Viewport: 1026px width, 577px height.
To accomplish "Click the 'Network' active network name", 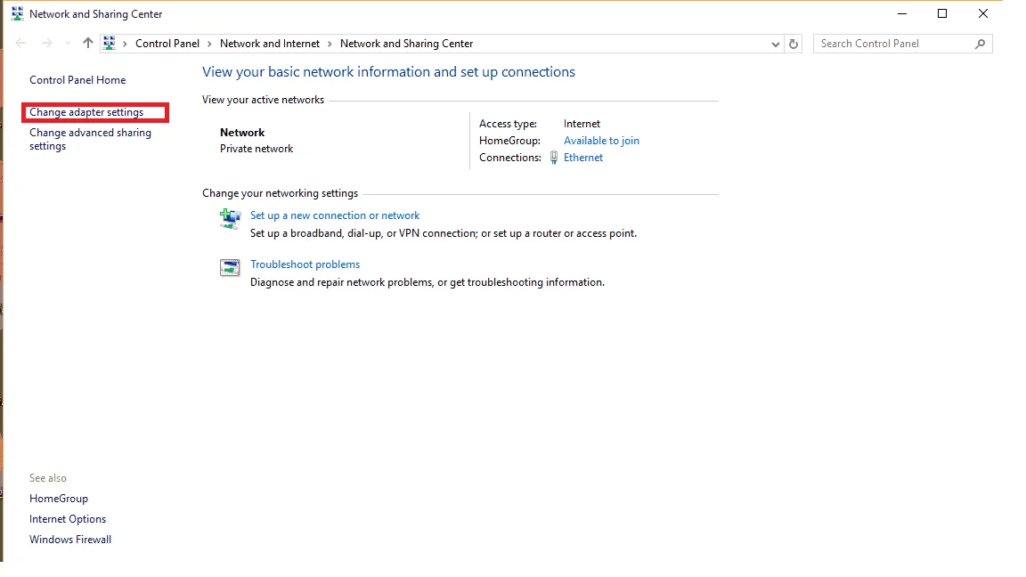I will pos(242,133).
